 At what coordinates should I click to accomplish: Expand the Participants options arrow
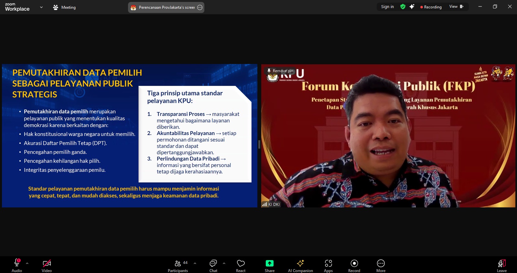pyautogui.click(x=195, y=263)
